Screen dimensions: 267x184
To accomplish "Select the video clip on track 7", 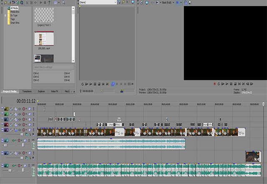I will click(253, 157).
